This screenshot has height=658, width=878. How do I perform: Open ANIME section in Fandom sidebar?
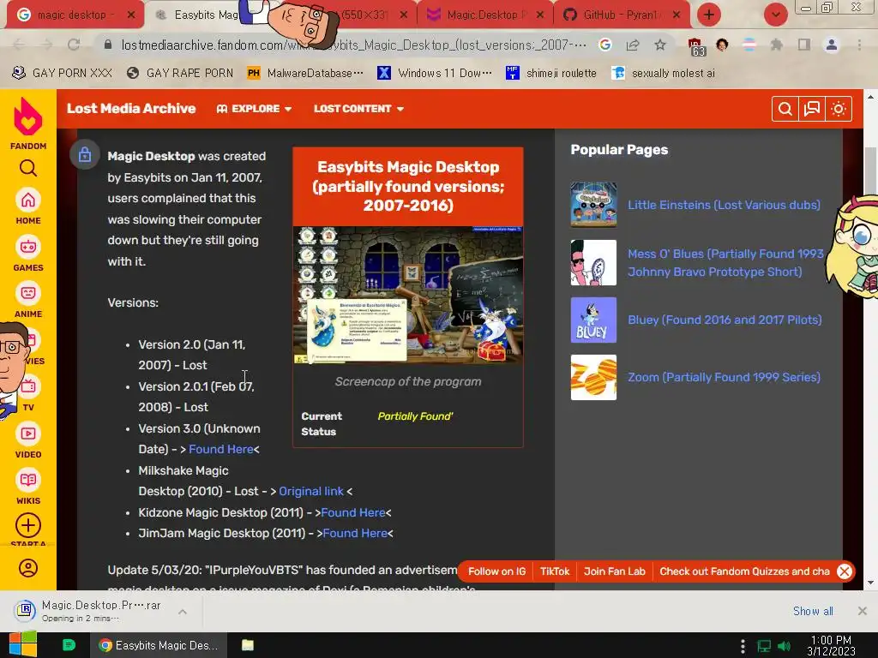[x=28, y=301]
